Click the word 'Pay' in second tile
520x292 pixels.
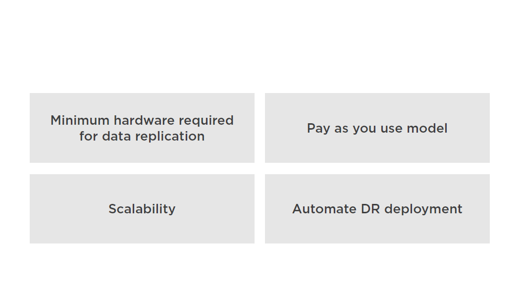coord(318,129)
